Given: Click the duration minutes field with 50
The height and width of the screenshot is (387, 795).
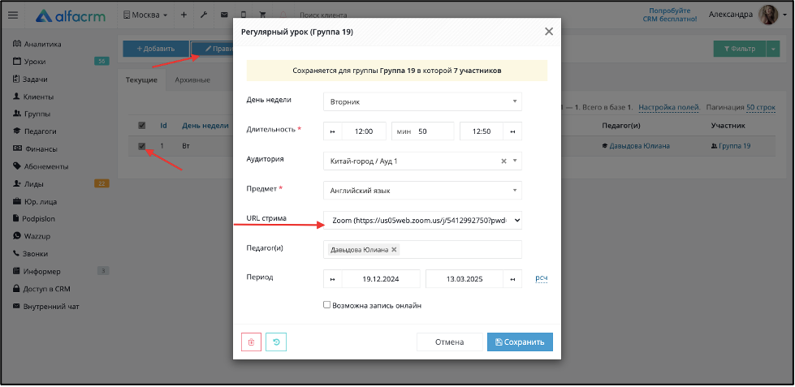Looking at the screenshot, I should (x=423, y=131).
